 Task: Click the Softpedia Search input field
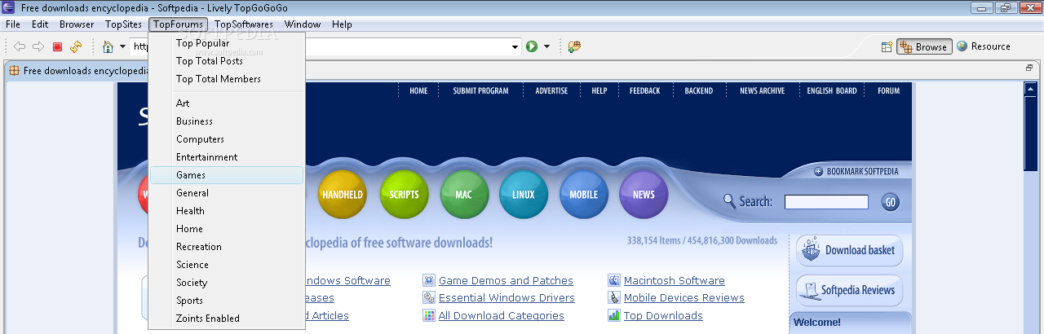[826, 202]
